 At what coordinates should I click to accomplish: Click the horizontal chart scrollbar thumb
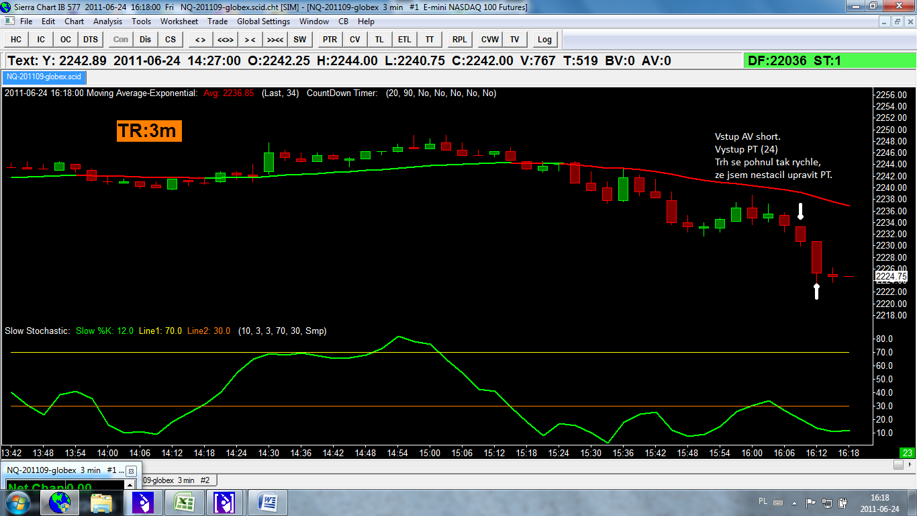[x=898, y=464]
